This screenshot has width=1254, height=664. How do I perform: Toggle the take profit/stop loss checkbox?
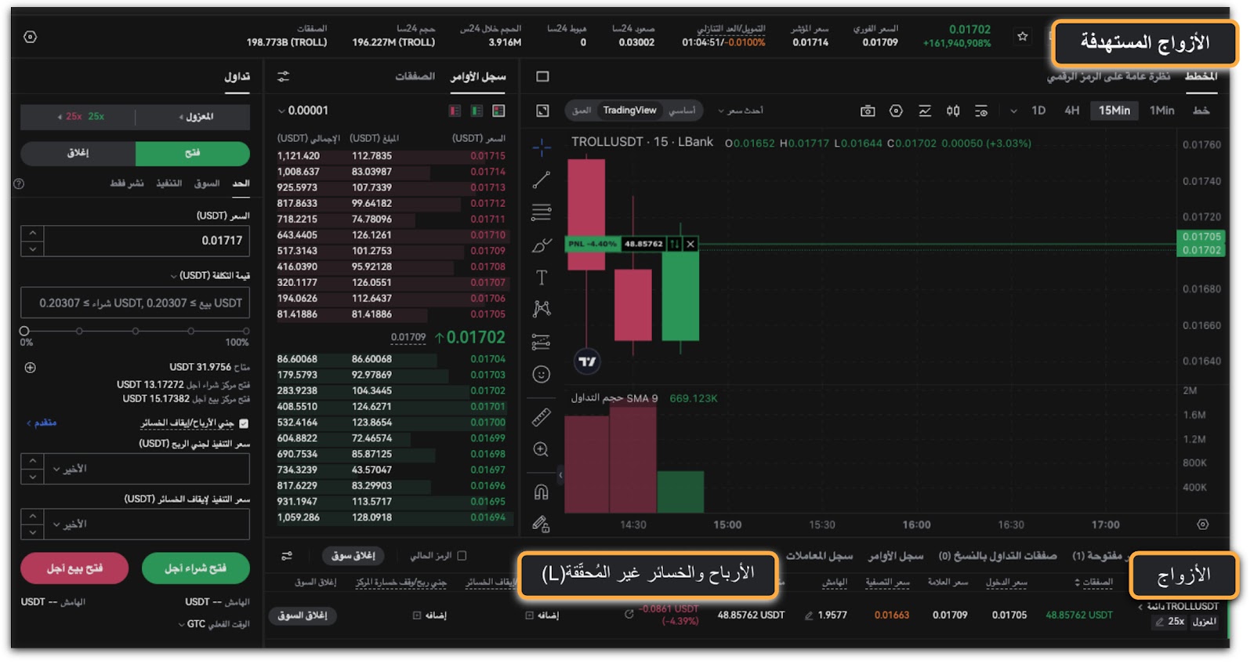click(244, 423)
